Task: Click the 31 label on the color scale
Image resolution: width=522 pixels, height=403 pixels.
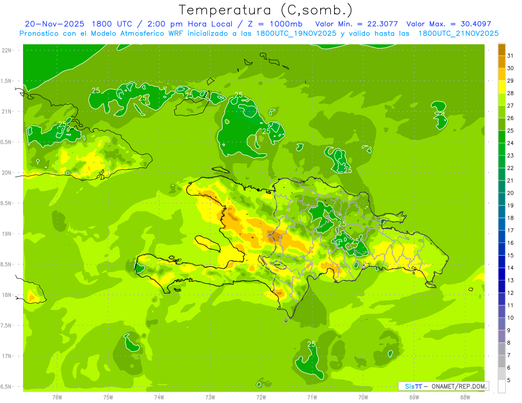Action: 510,56
